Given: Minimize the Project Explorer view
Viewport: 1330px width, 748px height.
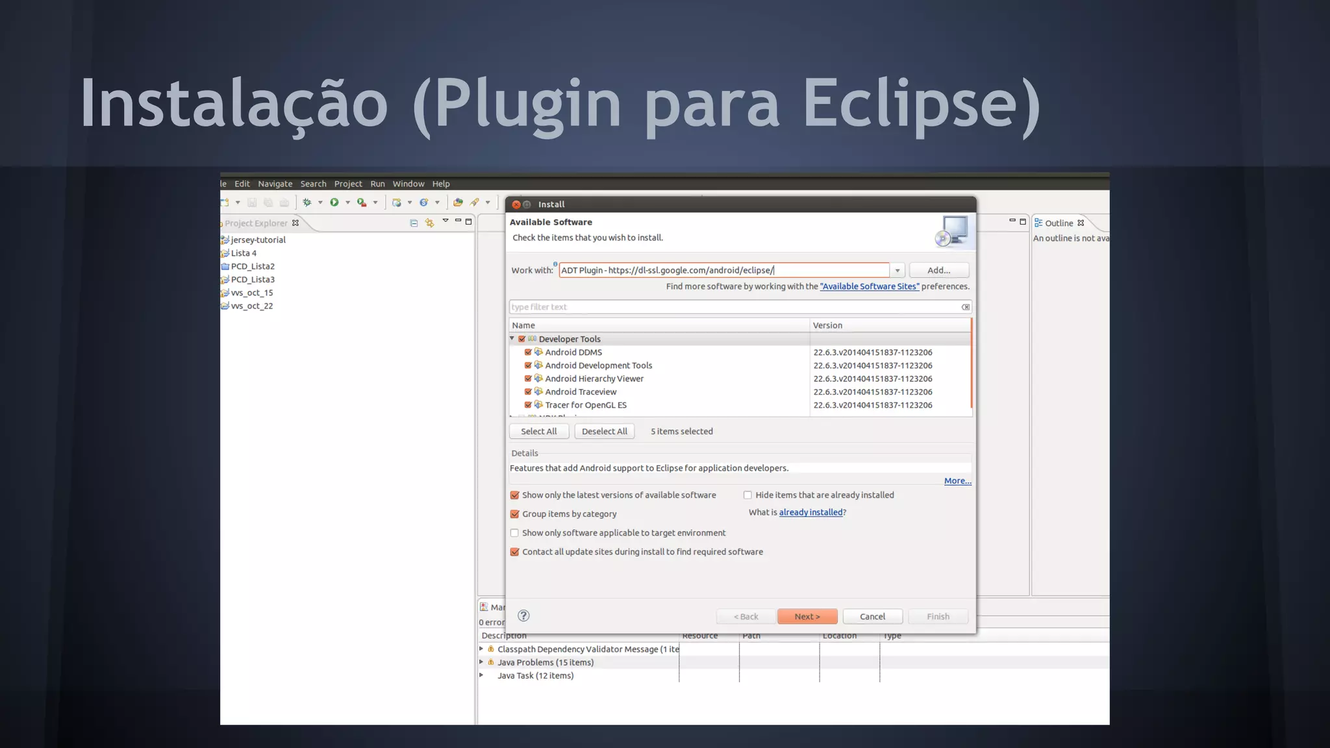Looking at the screenshot, I should point(458,221).
